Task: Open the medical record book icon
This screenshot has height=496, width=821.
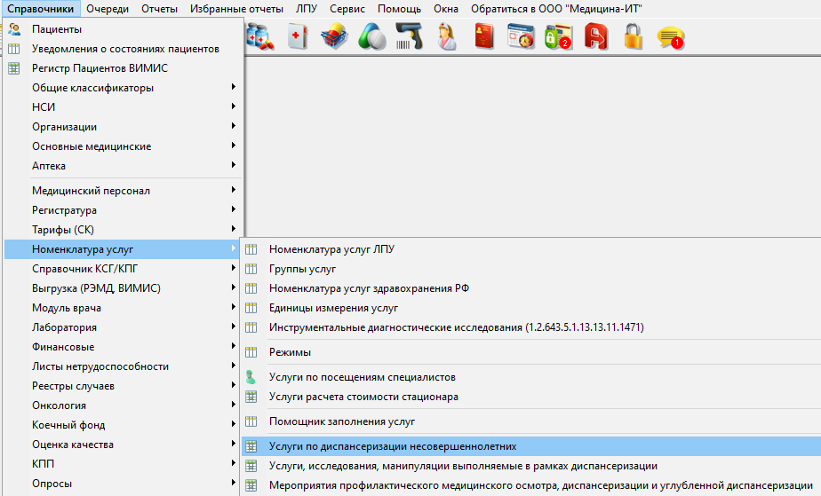Action: [x=299, y=36]
